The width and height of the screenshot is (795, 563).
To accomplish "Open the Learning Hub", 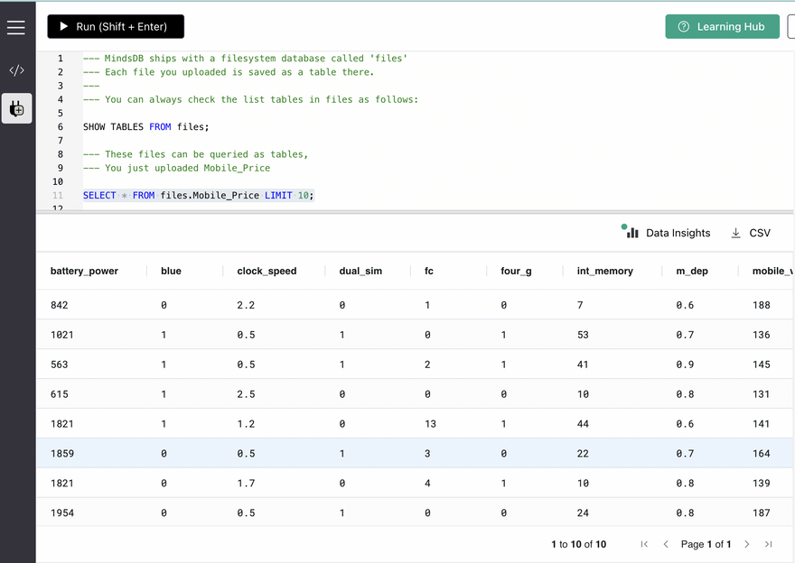I will pos(721,27).
